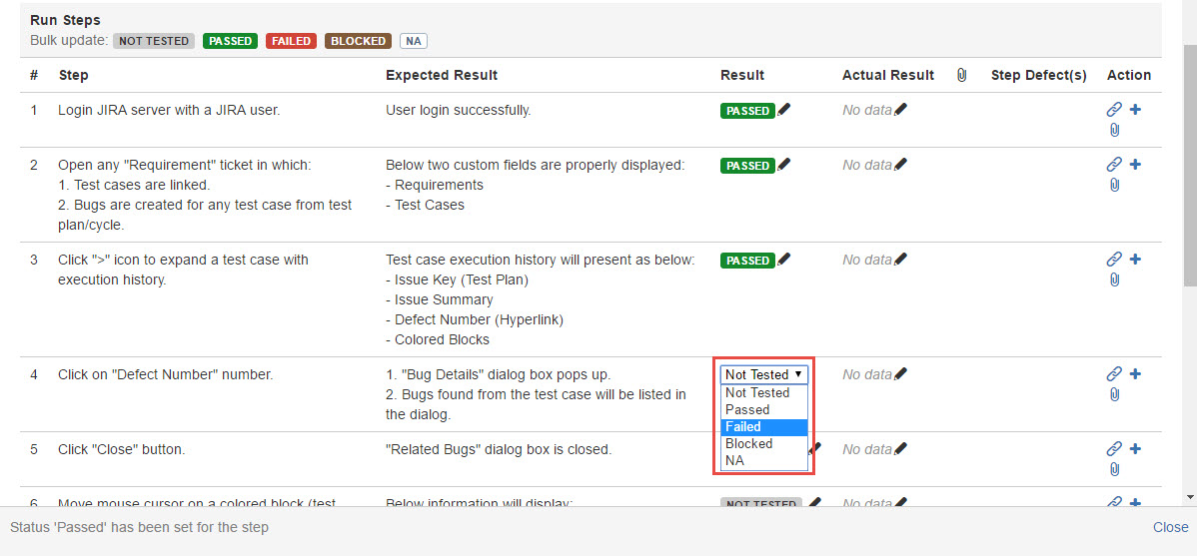The height and width of the screenshot is (556, 1197).
Task: Click the paperclip attachment icon for step 3
Action: click(1114, 279)
